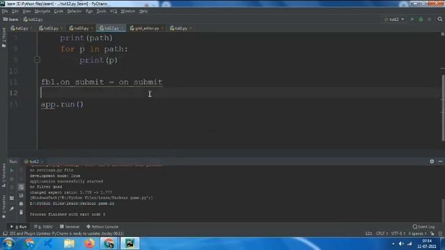Toggle scroll to end in Run console
The height and width of the screenshot is (250, 445).
coord(21,196)
